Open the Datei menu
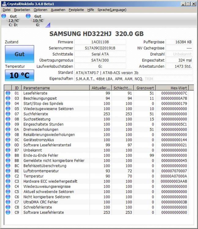 [x=7, y=10]
